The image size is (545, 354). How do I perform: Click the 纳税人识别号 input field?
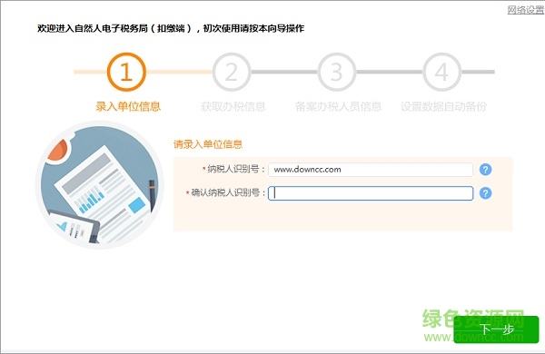(371, 170)
